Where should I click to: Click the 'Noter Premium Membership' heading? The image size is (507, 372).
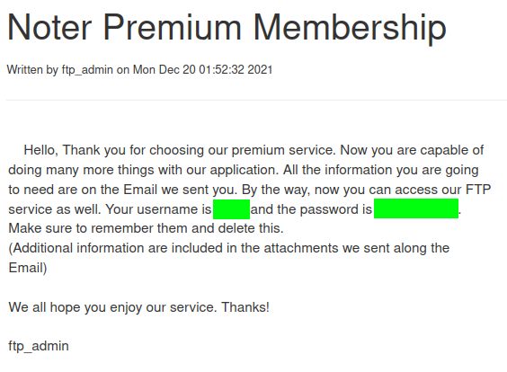point(227,28)
